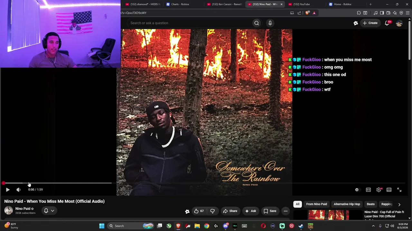
Task: Open the browser extensions puzzle icon
Action: pyautogui.click(x=359, y=13)
